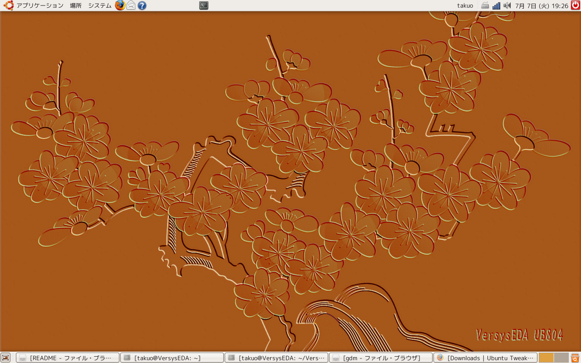Open the blue help question-mark icon
The image size is (581, 363).
142,5
